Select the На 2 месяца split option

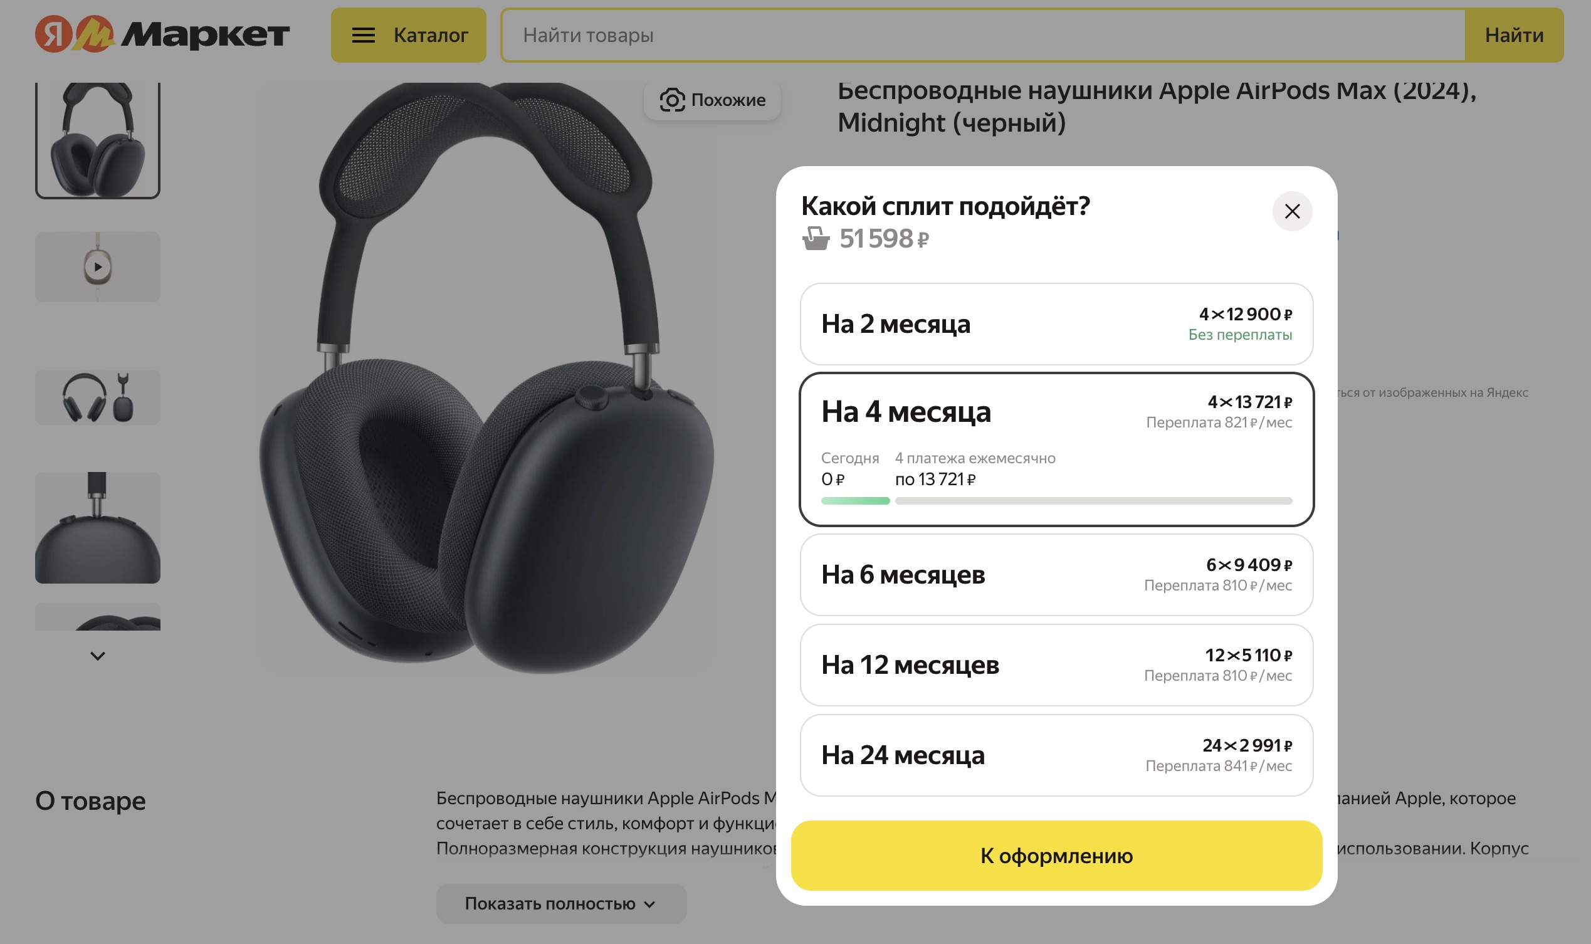pyautogui.click(x=1056, y=324)
